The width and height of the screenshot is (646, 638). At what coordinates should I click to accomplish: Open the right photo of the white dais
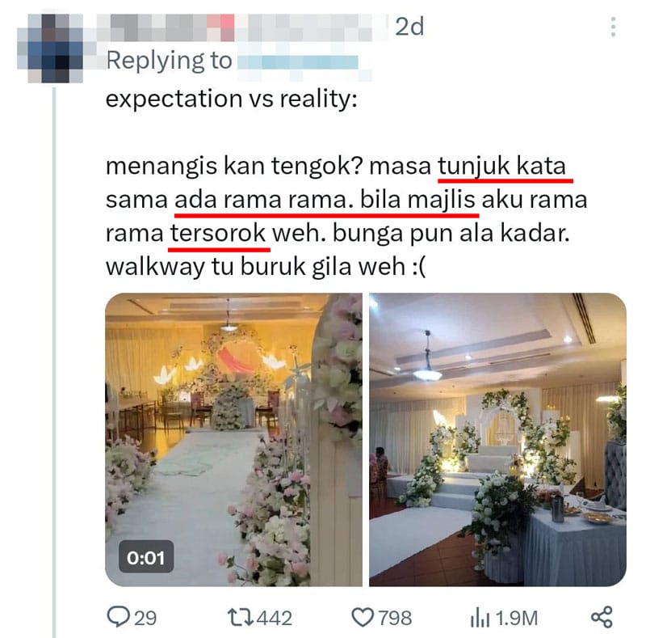(497, 440)
